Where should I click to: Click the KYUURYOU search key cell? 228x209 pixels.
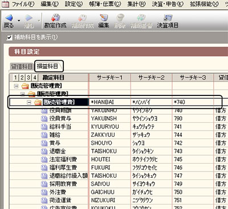(x=110, y=127)
